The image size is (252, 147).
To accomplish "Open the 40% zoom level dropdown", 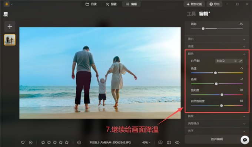I will pyautogui.click(x=146, y=143).
